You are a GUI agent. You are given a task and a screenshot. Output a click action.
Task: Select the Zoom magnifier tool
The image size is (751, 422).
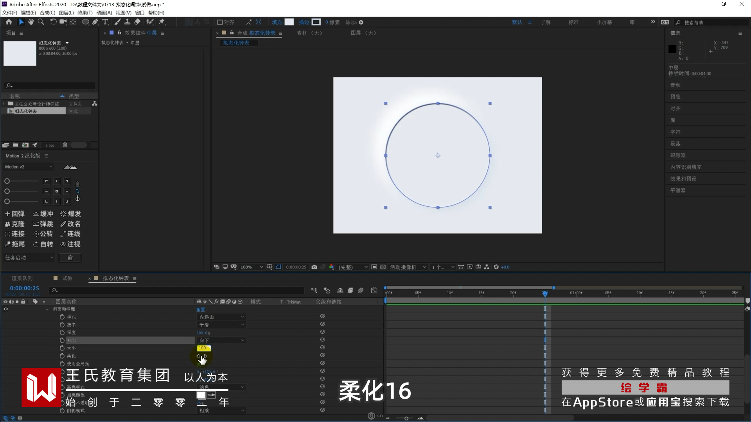pos(41,22)
